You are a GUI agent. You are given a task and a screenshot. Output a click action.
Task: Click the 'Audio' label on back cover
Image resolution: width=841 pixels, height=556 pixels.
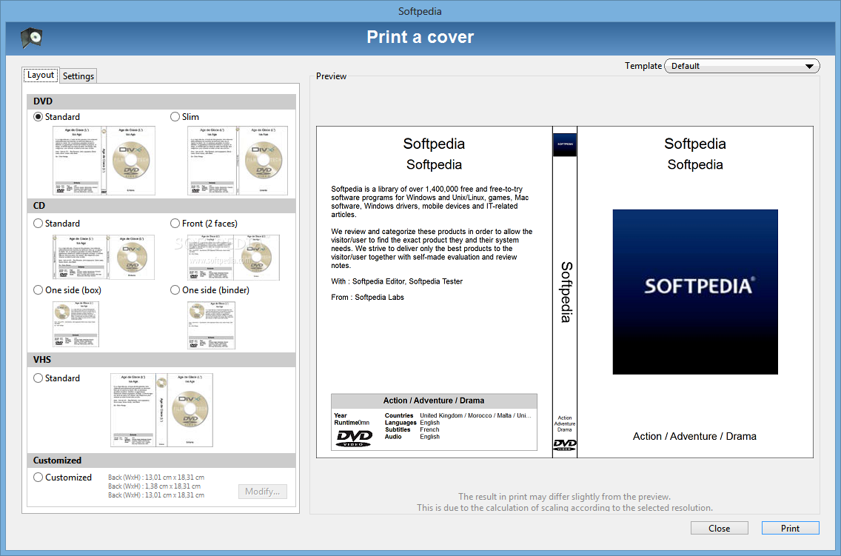[393, 437]
